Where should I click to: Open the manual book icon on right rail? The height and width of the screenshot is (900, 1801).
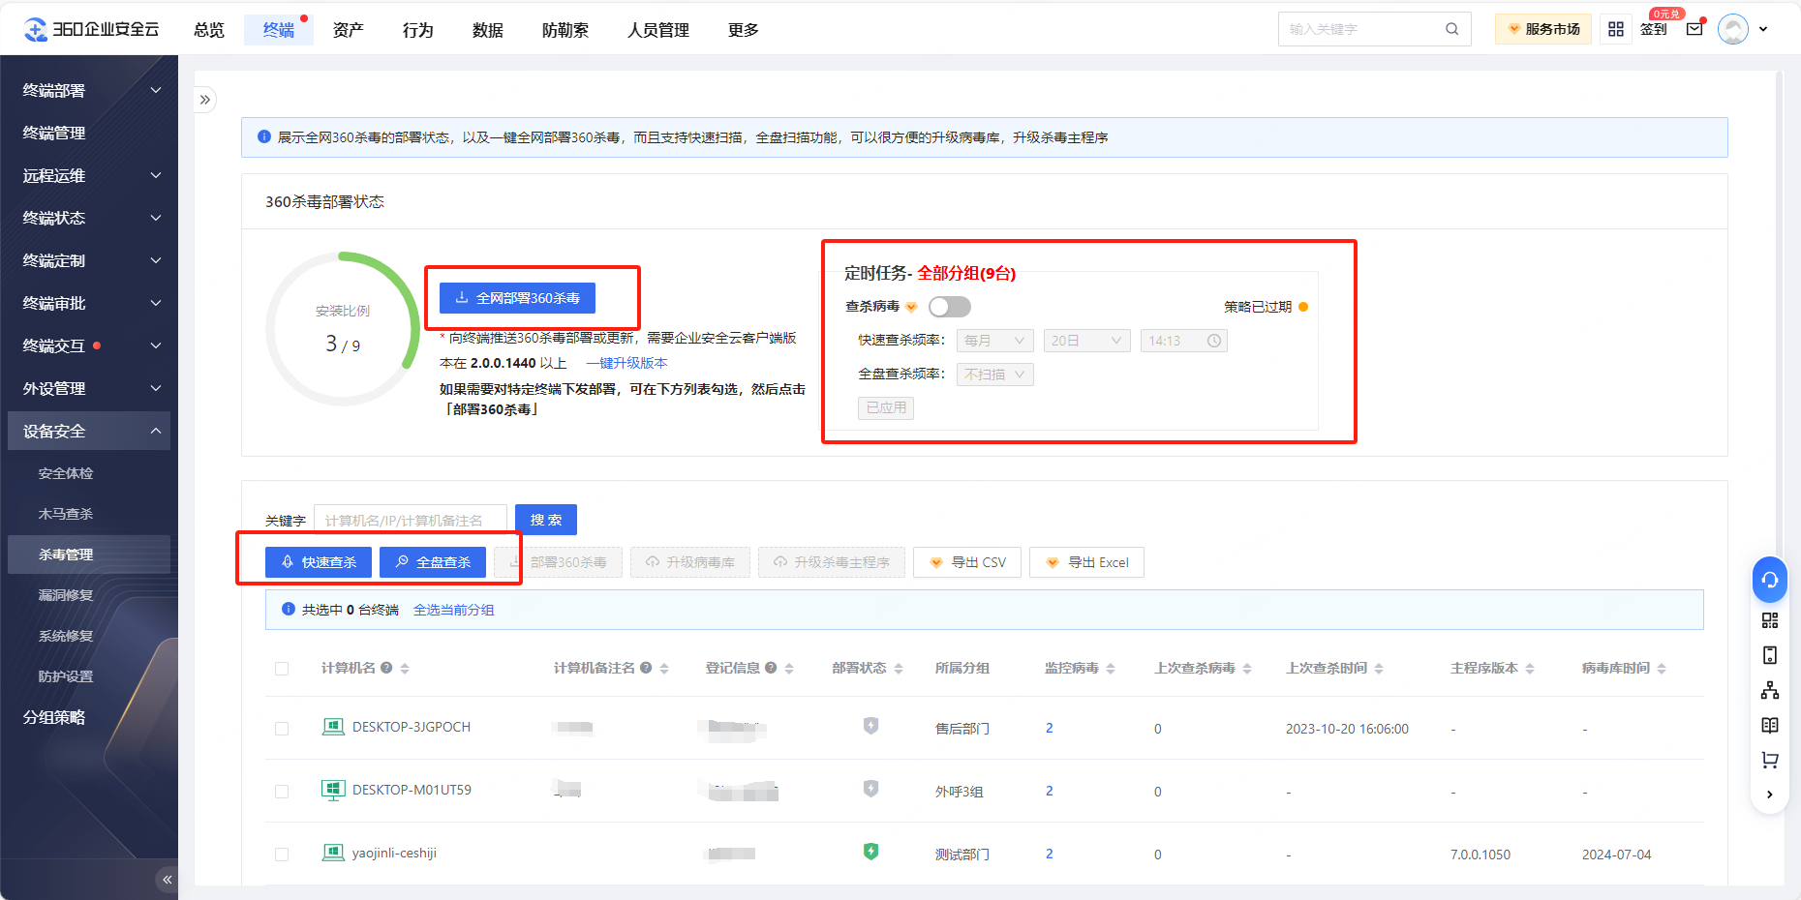(1770, 725)
